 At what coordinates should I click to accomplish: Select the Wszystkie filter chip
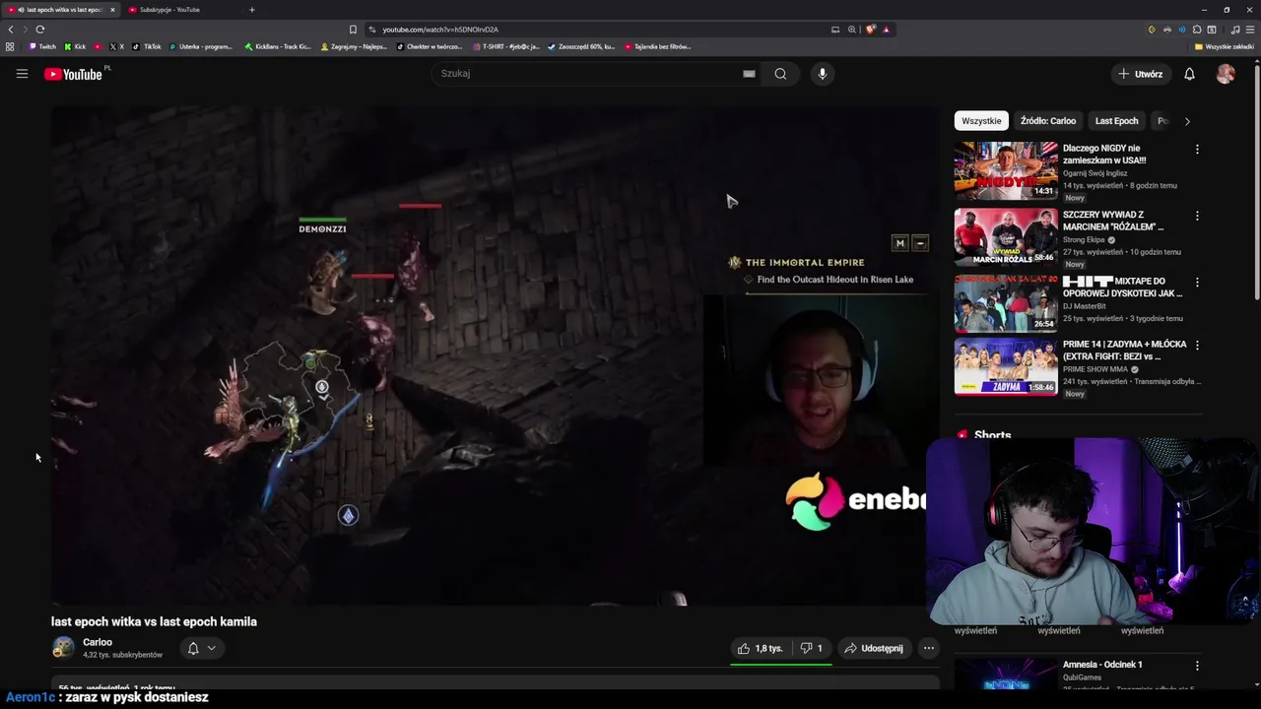point(981,121)
